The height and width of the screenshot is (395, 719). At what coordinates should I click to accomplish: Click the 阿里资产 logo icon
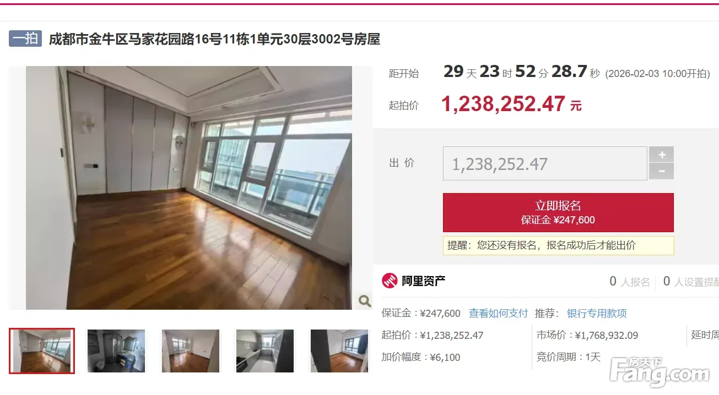pyautogui.click(x=390, y=281)
